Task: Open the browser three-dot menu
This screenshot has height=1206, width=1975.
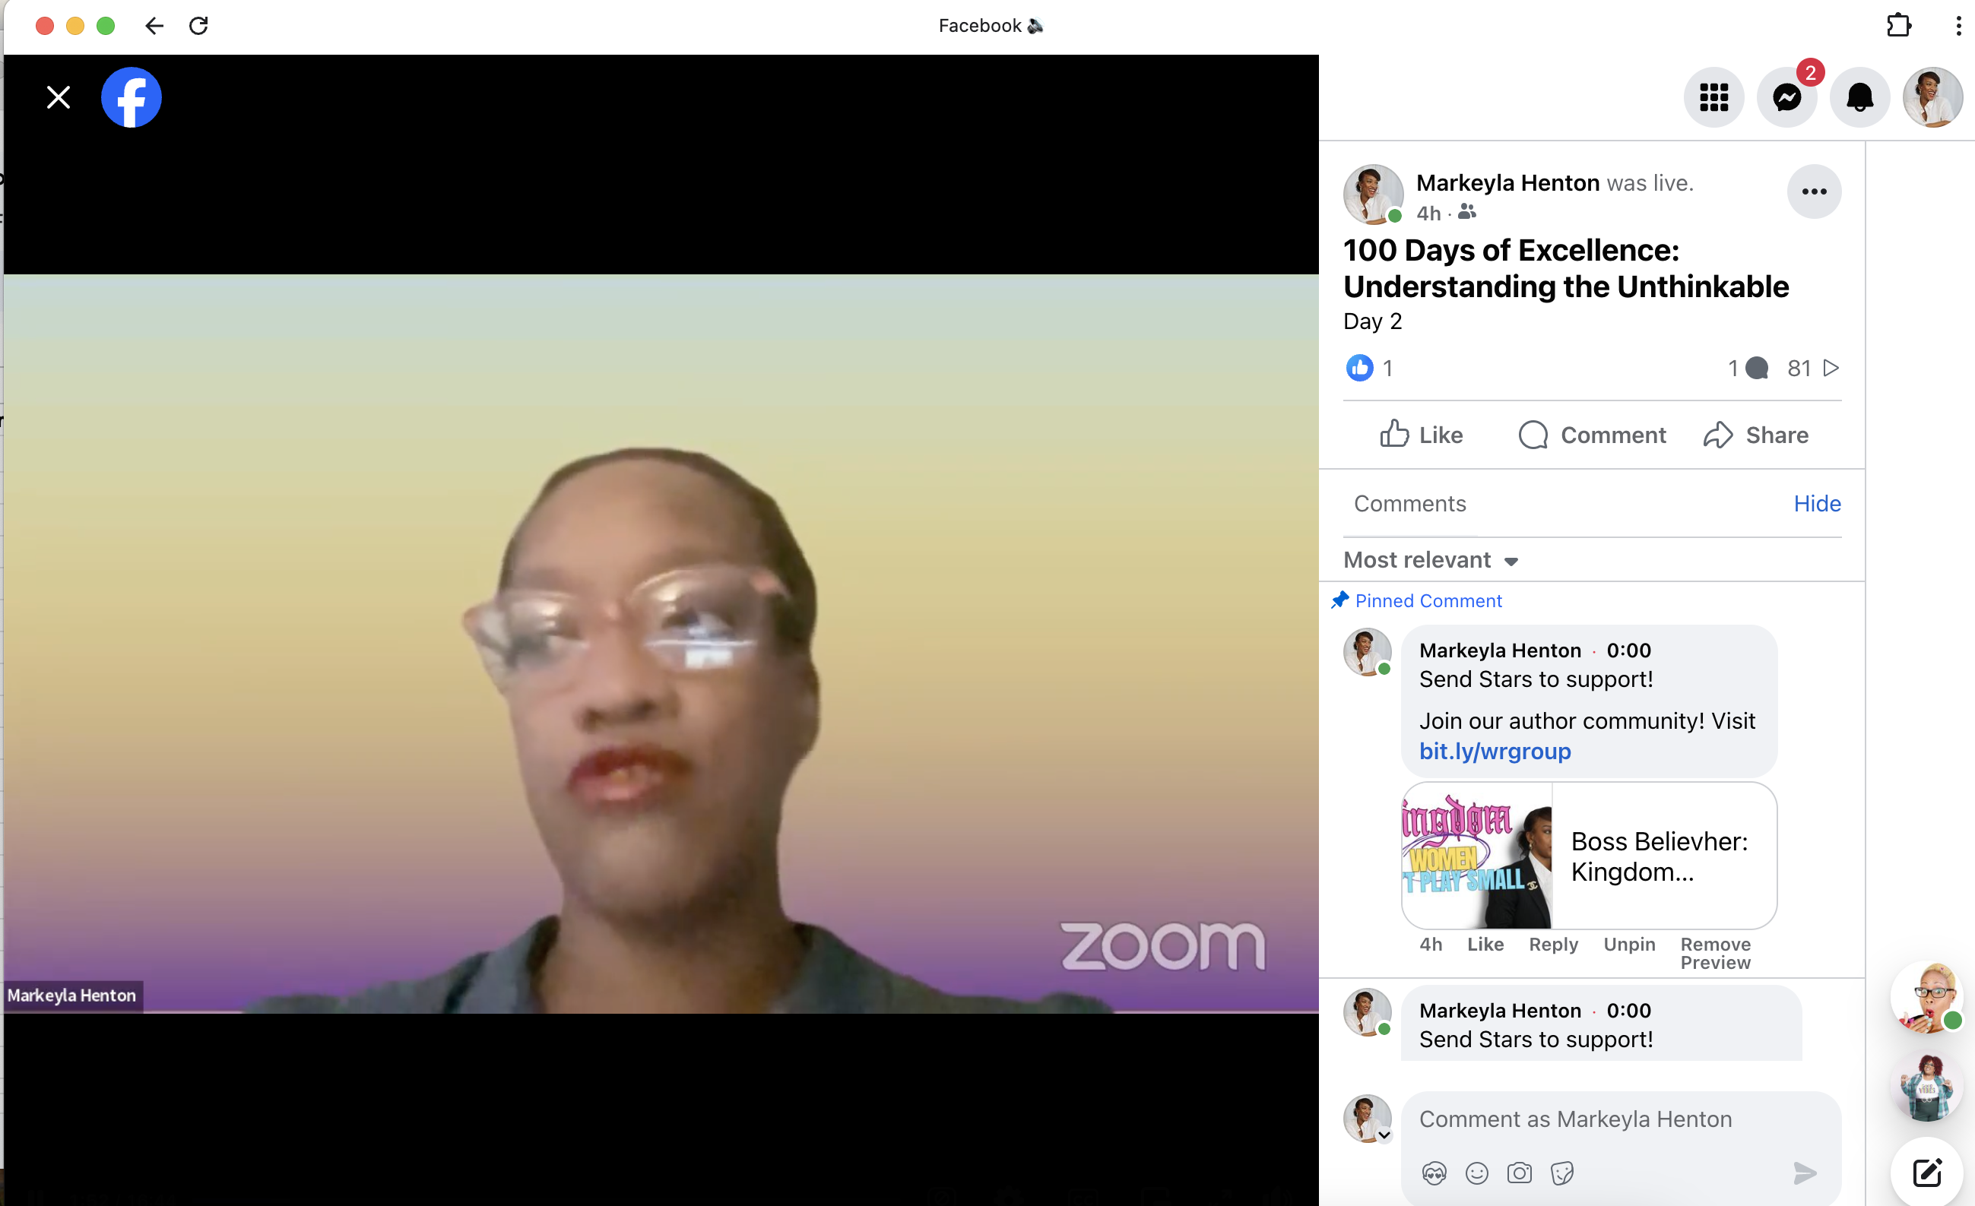Action: (1958, 26)
